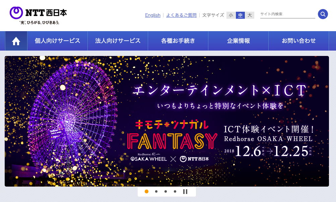Open 個人向けサービス menu
Image resolution: width=336 pixels, height=202 pixels.
click(58, 41)
